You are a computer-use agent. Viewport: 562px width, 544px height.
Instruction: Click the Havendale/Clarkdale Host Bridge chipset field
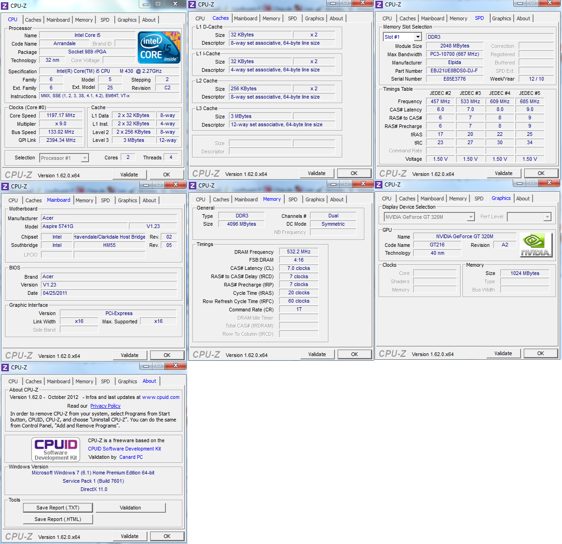(109, 237)
